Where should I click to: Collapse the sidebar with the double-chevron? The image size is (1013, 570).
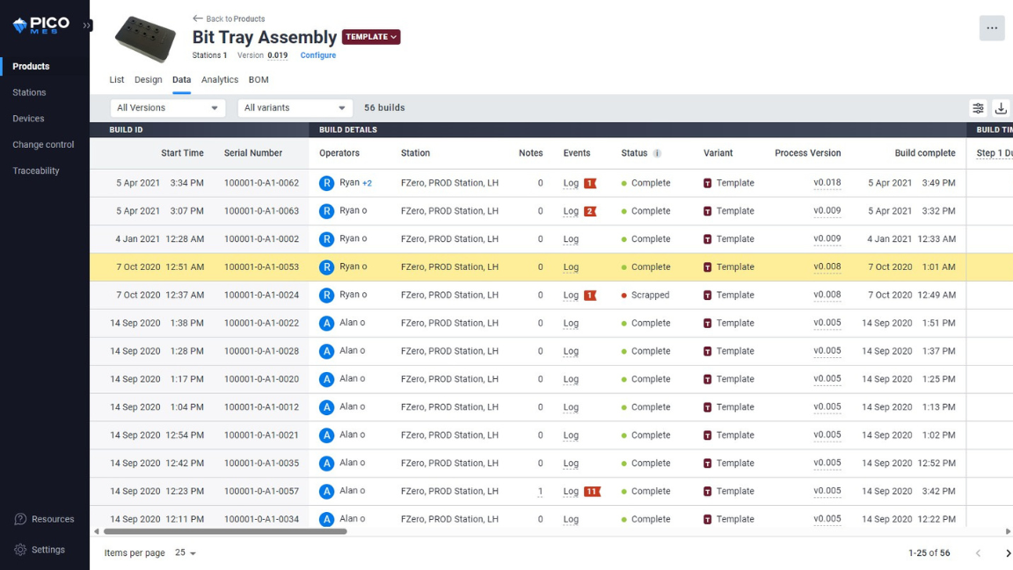85,26
